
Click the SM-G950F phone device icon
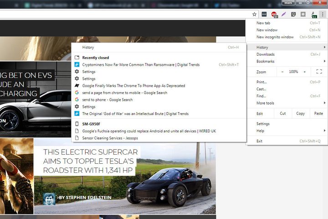pos(77,124)
